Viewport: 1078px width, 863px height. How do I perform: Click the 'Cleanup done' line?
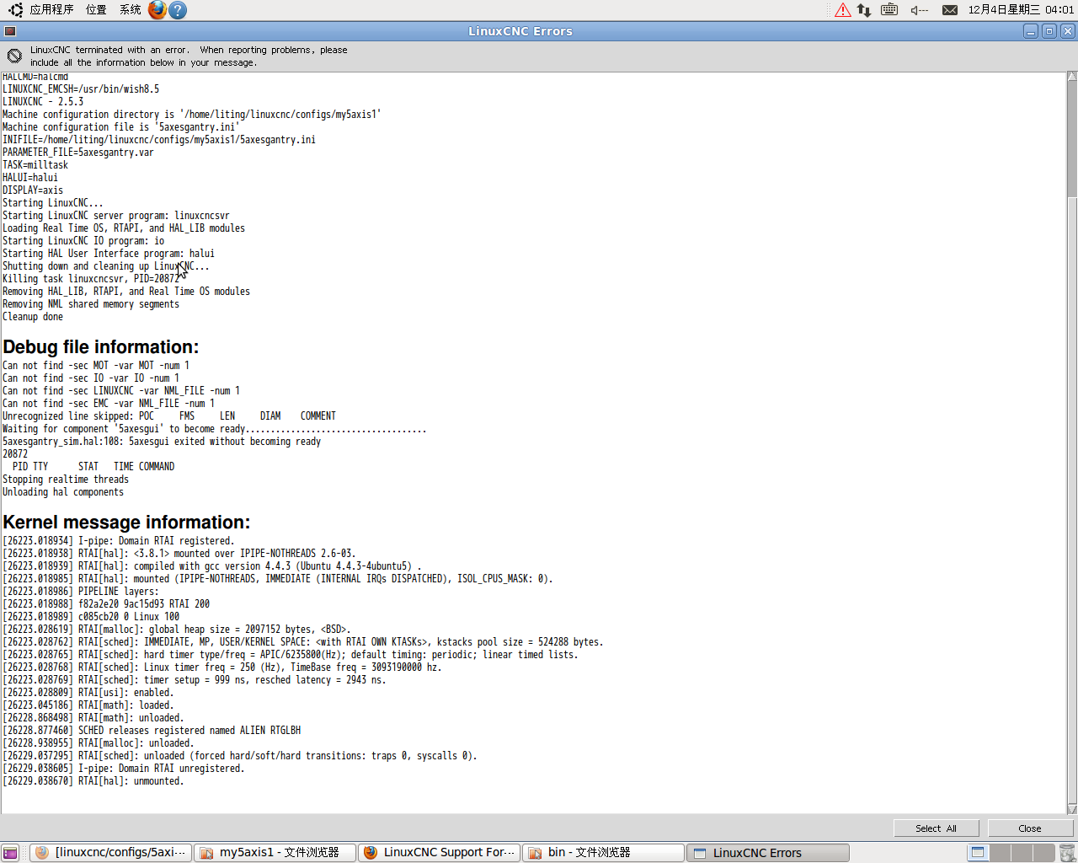click(33, 317)
